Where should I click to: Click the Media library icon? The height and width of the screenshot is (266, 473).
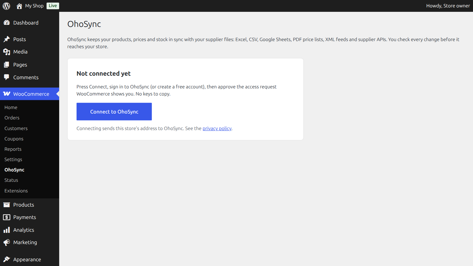tap(7, 52)
